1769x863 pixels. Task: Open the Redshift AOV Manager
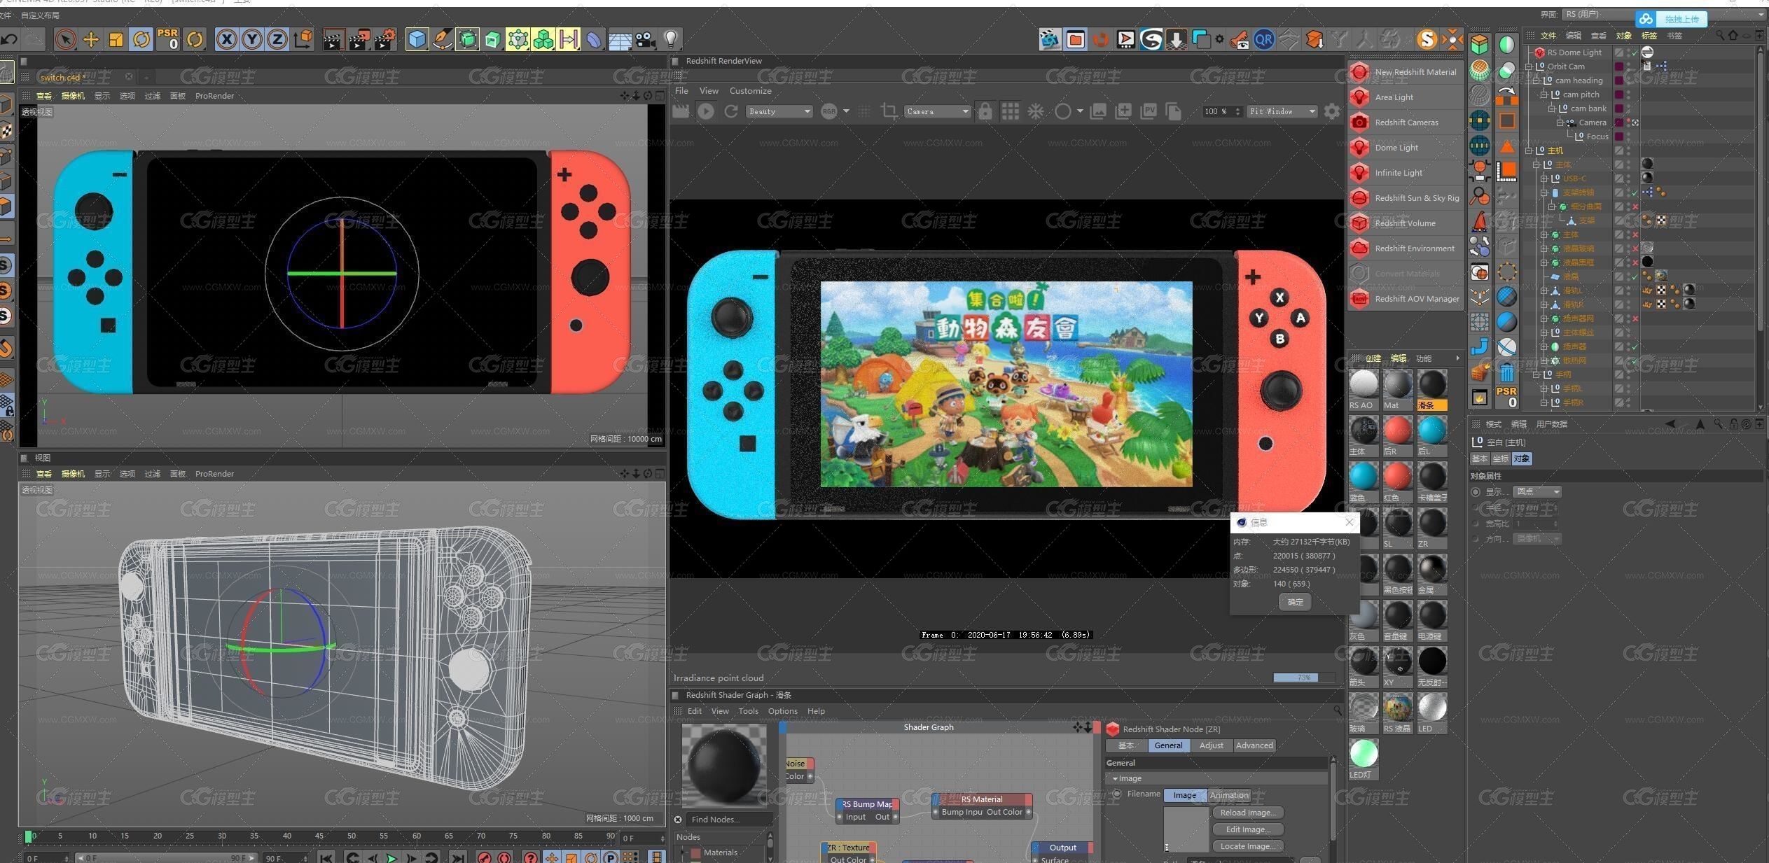(1406, 299)
